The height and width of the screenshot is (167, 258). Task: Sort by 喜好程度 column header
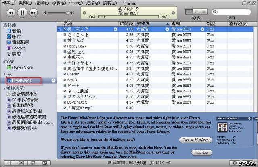pyautogui.click(x=238, y=24)
